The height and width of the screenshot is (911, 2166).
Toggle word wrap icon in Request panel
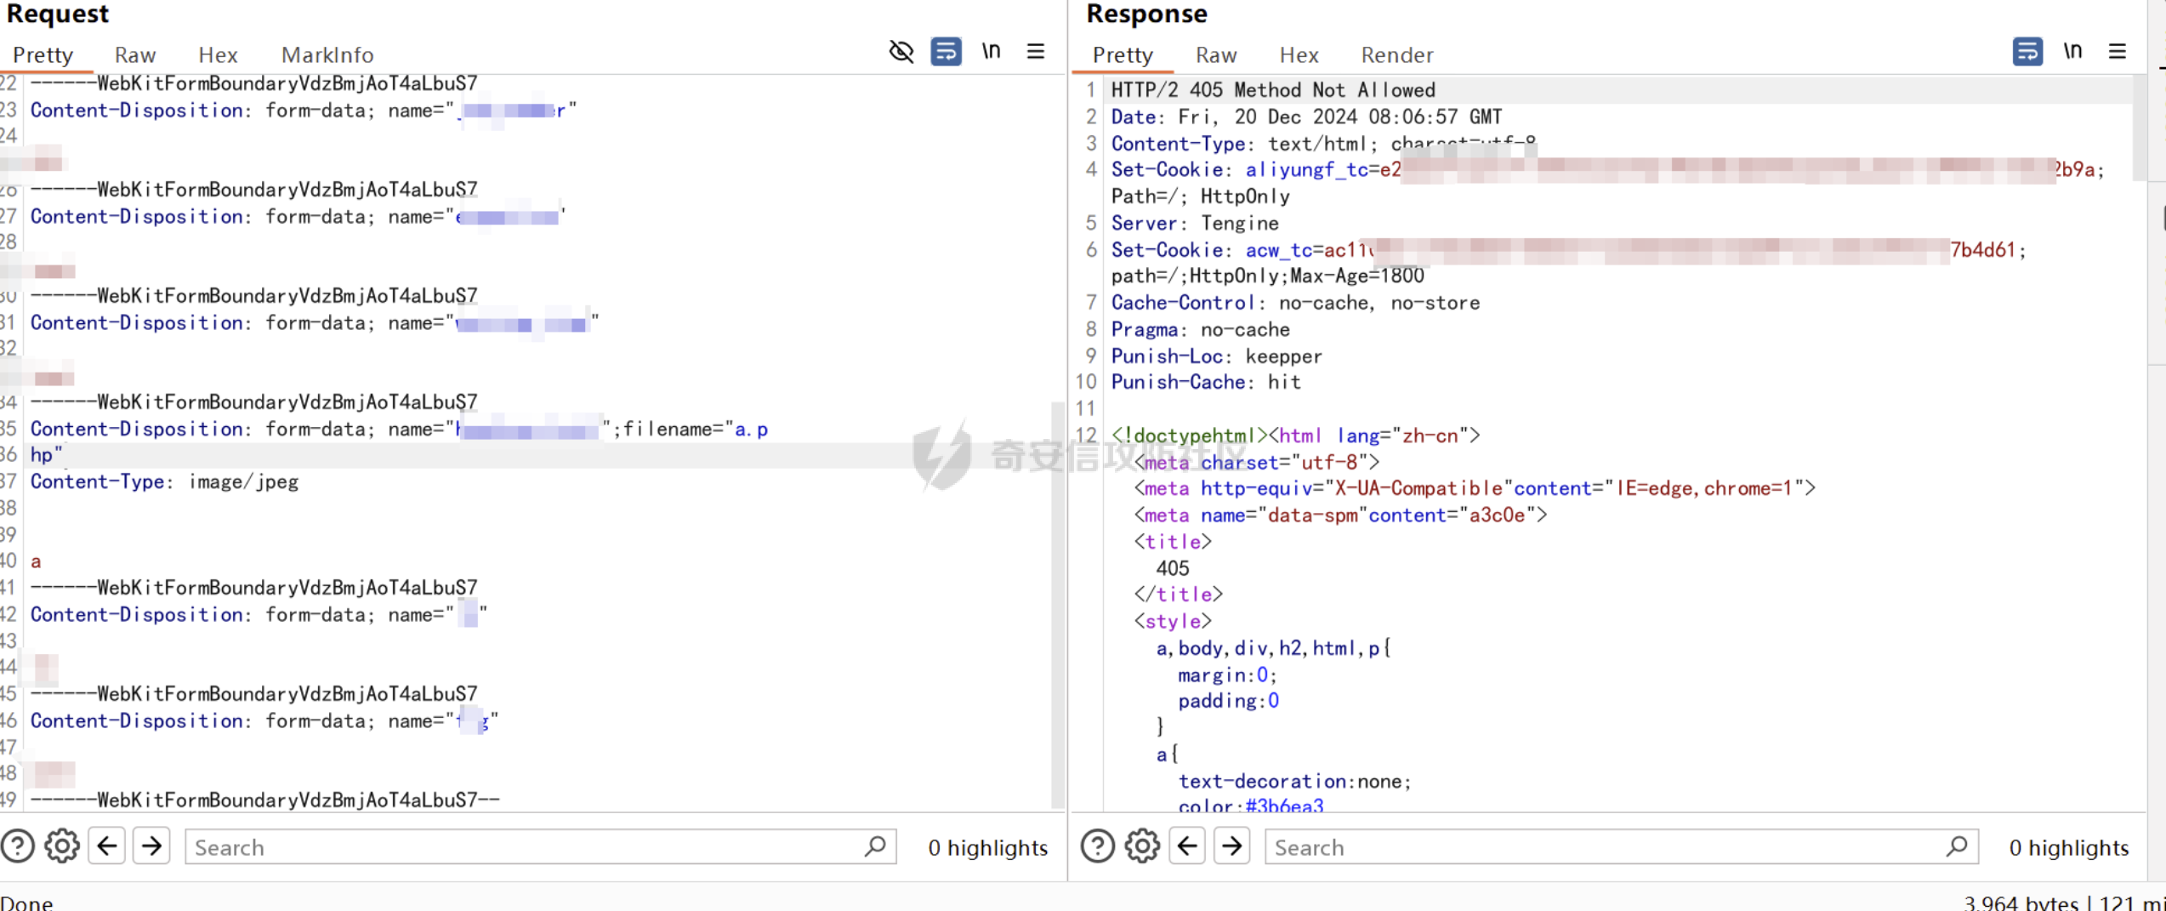click(x=946, y=52)
